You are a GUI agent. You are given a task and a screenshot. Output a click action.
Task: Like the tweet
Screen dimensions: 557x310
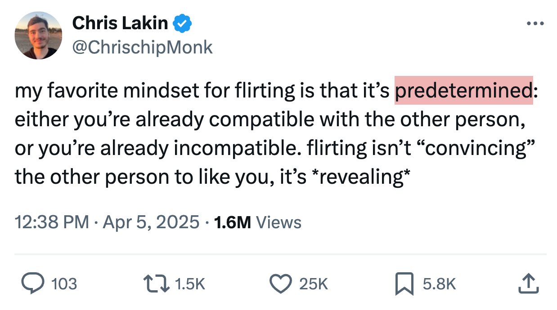pyautogui.click(x=280, y=283)
